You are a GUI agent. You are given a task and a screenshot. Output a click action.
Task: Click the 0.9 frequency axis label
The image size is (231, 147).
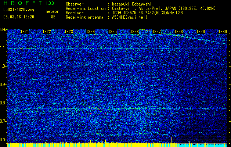3,85
